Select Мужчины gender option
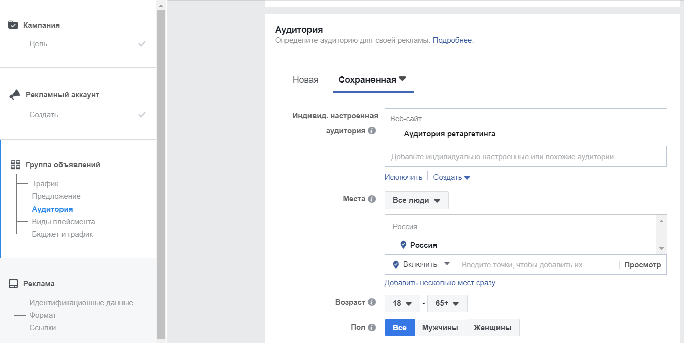Screen dimensions: 684x343 tap(440, 328)
